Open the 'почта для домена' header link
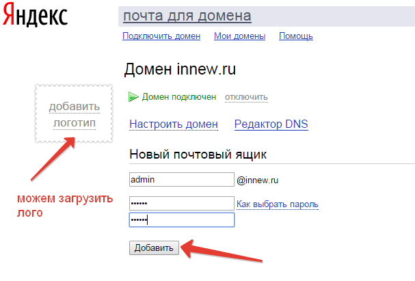This screenshot has height=281, width=415. click(x=187, y=16)
